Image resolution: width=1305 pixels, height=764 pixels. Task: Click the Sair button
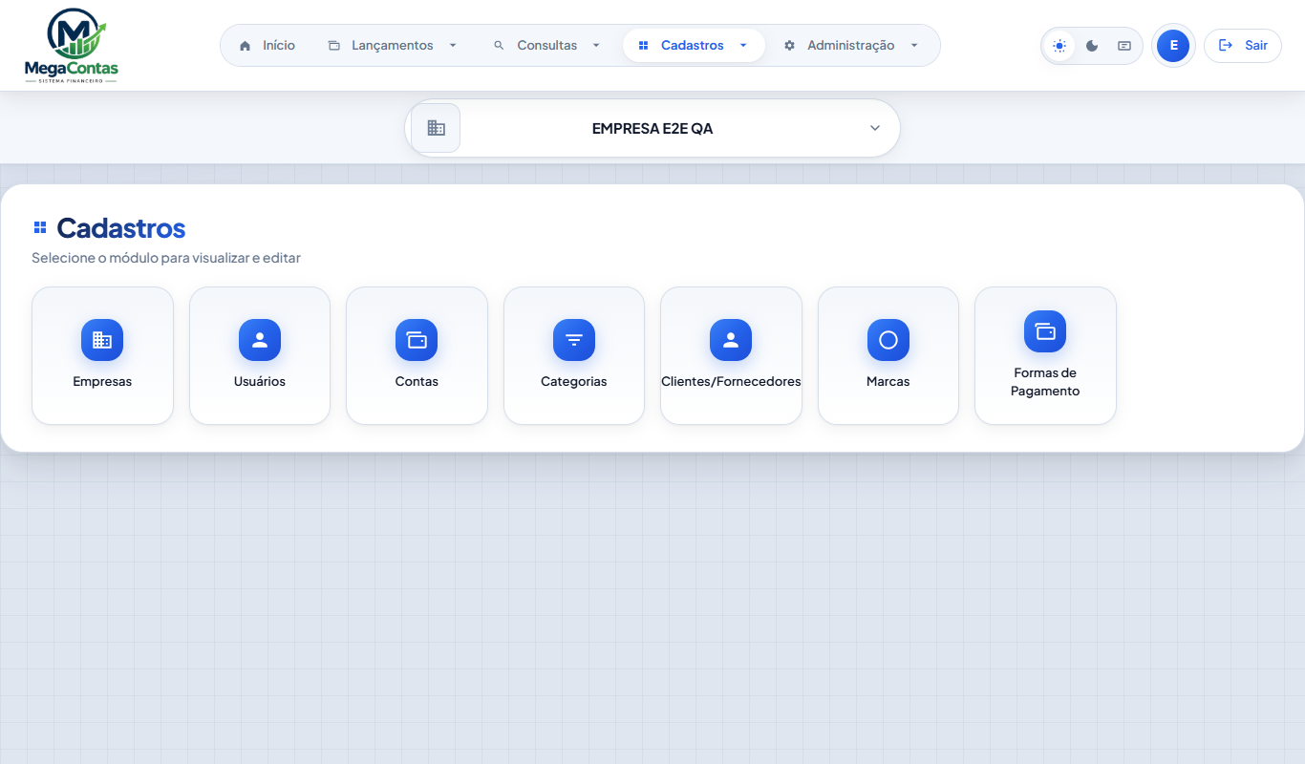[x=1243, y=46]
